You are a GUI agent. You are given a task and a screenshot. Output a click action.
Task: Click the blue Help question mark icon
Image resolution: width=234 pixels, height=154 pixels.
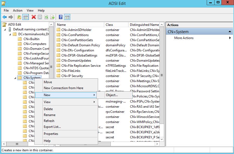point(61,17)
